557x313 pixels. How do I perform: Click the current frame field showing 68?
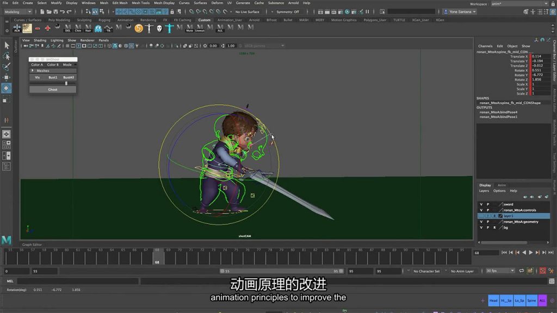coord(486,253)
